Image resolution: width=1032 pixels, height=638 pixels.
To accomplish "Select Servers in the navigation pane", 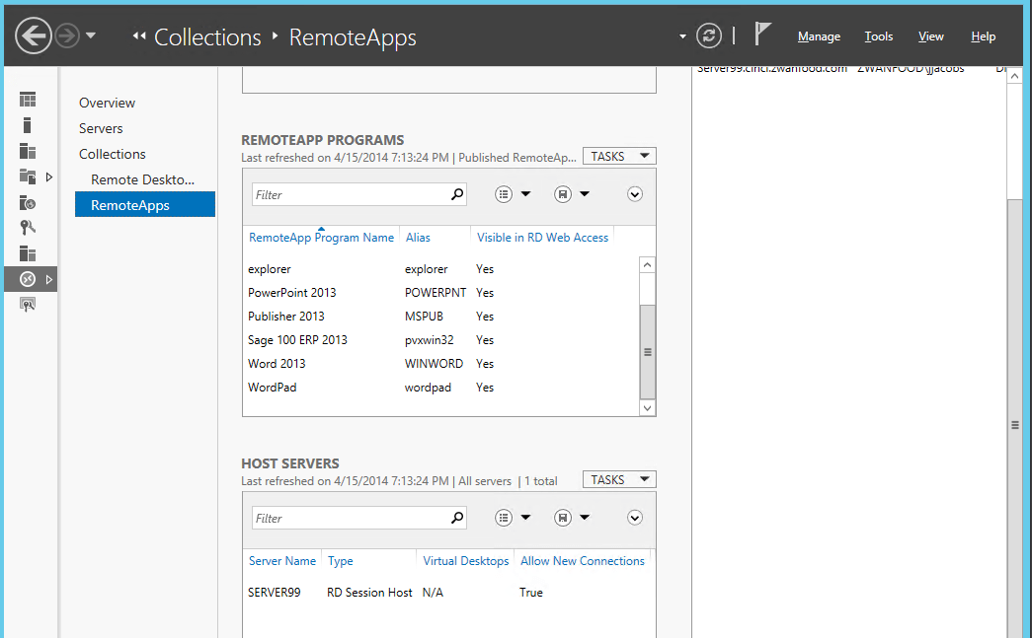I will [x=101, y=128].
